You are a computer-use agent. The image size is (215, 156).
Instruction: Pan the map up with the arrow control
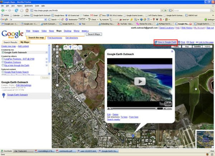tap(57, 46)
